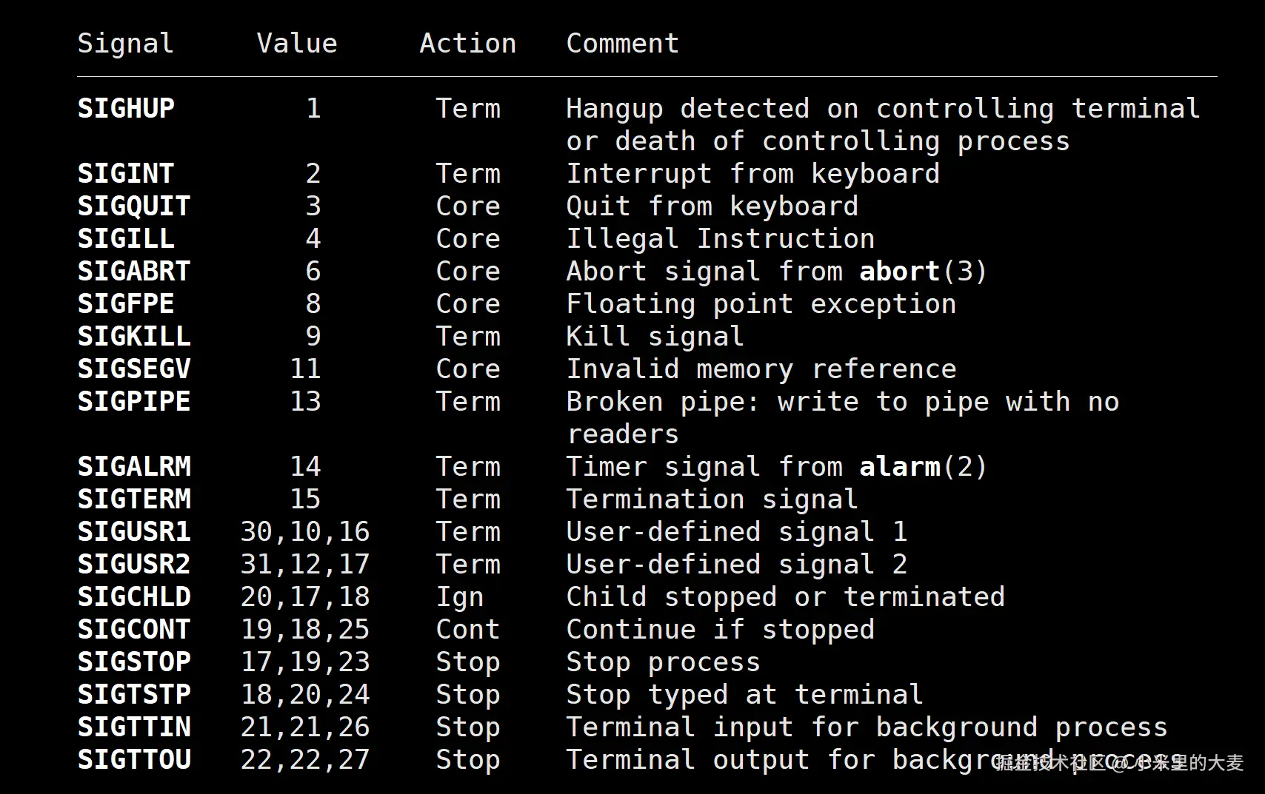Click the 'Kill signal' comment
The height and width of the screenshot is (794, 1265).
click(655, 337)
